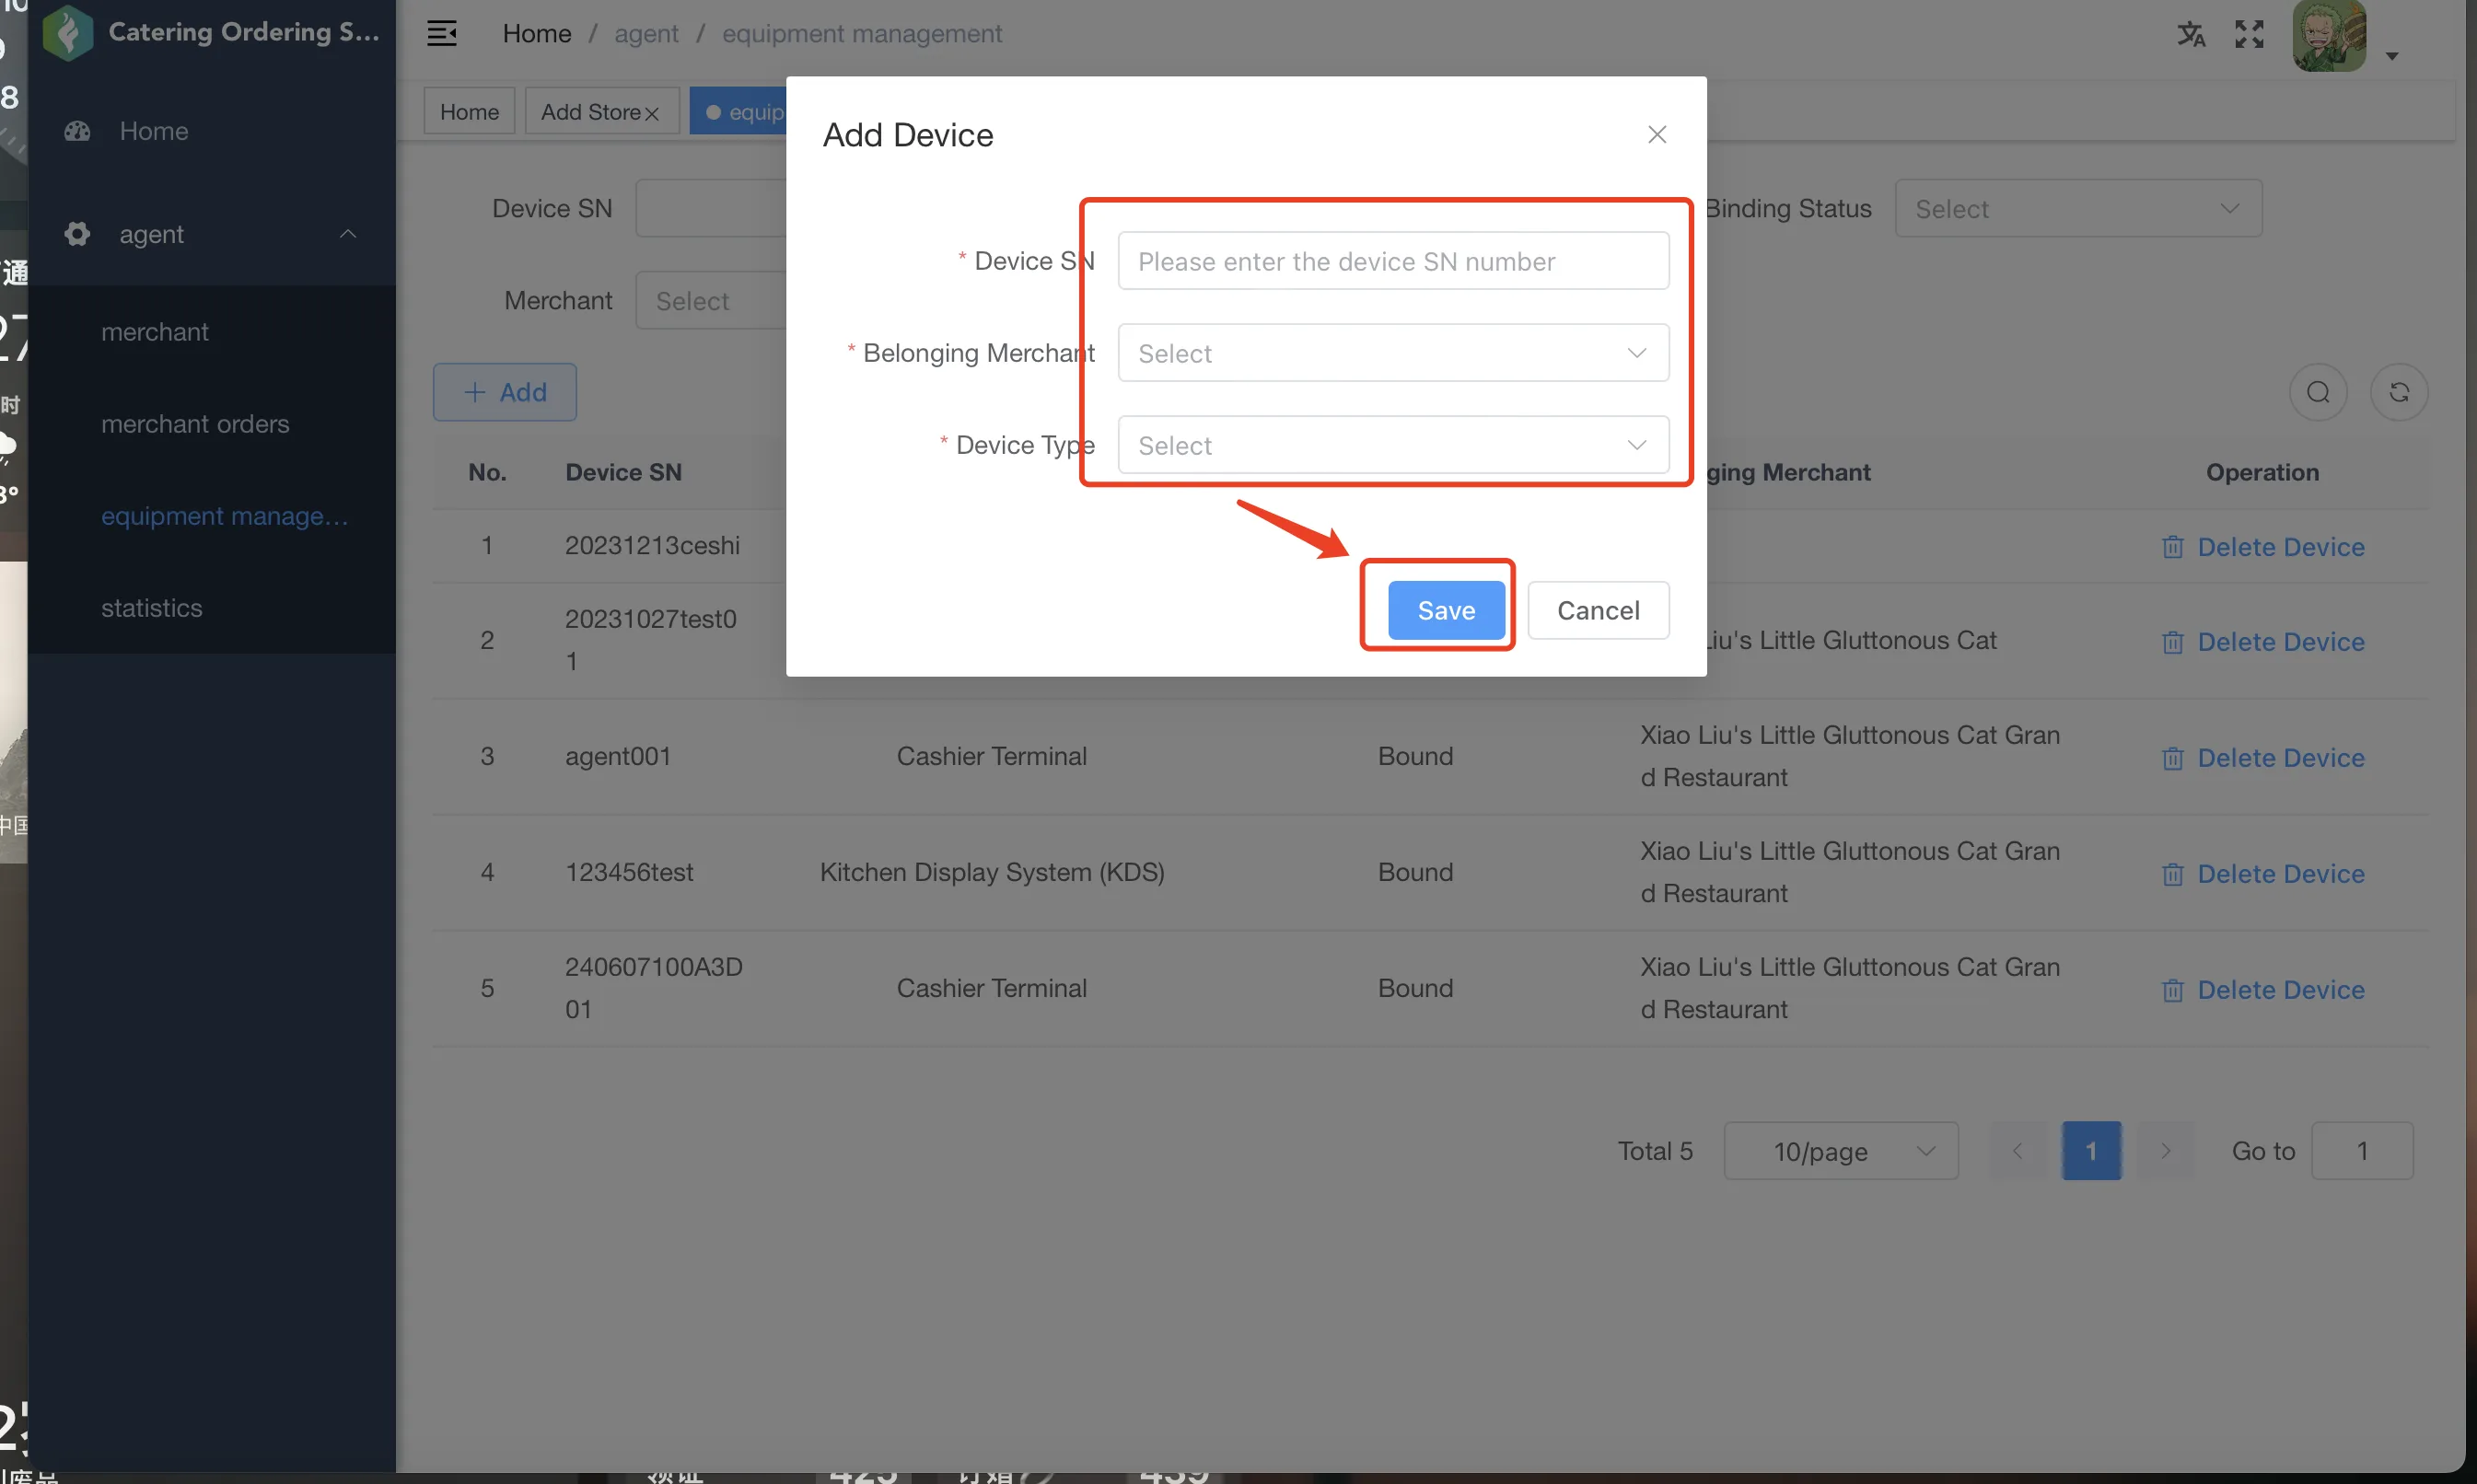
Task: Close the Add Store tab
Action: tap(652, 113)
